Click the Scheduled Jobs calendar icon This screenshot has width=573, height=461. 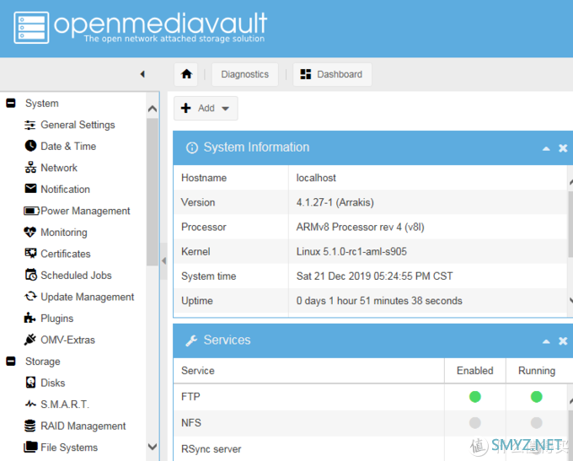[x=30, y=275]
